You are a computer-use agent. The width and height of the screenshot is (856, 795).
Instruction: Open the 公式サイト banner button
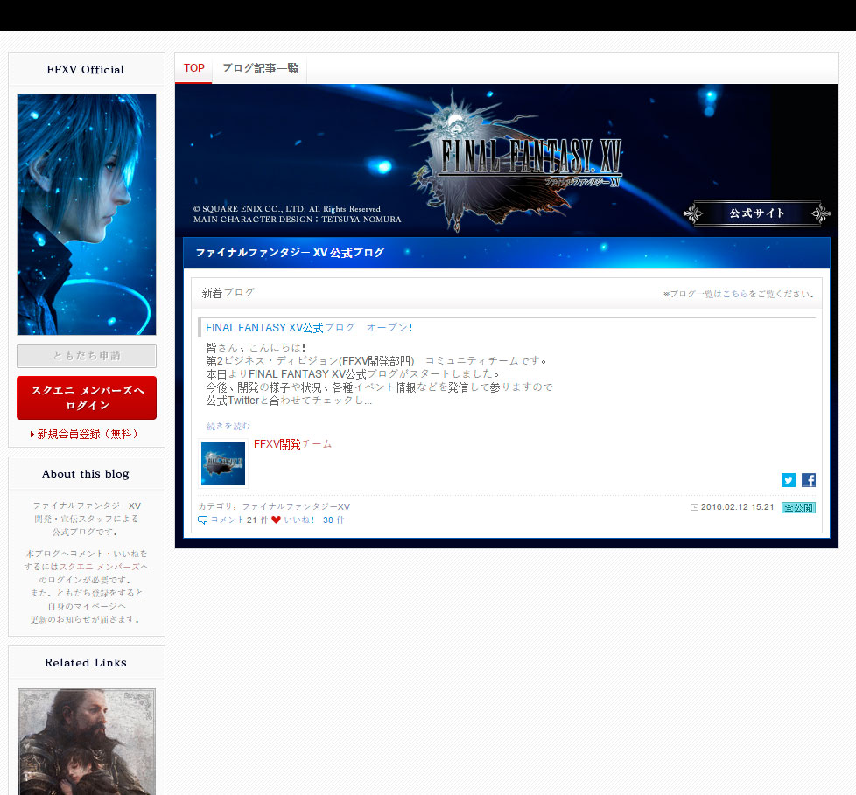click(x=756, y=213)
